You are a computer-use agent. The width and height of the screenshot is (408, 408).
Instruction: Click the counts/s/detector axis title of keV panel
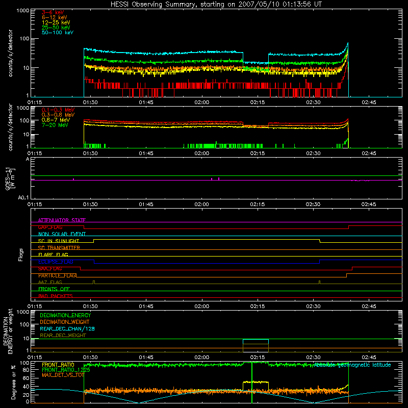point(10,53)
